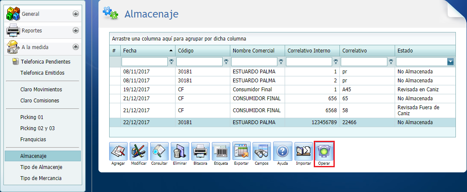Open the Ayuda help icon
The width and height of the screenshot is (467, 192).
282,151
